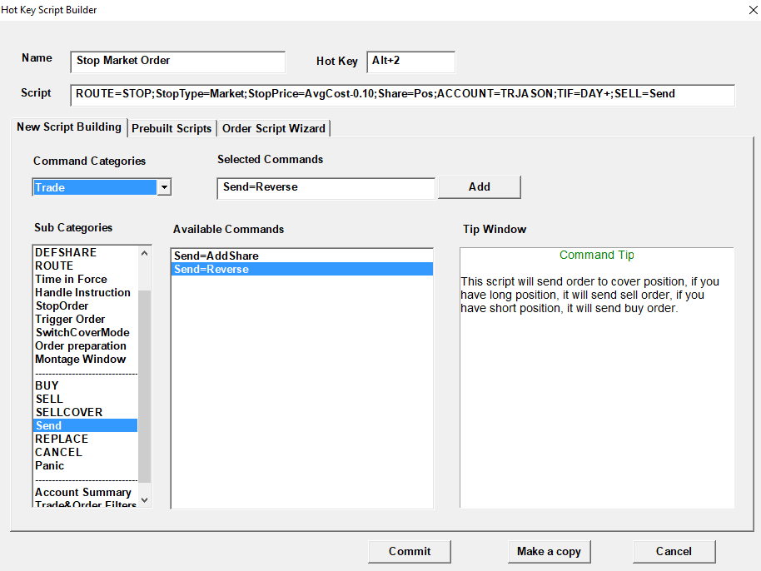This screenshot has width=761, height=571.
Task: Select Send=AddShare in Available Commands
Action: [x=216, y=256]
